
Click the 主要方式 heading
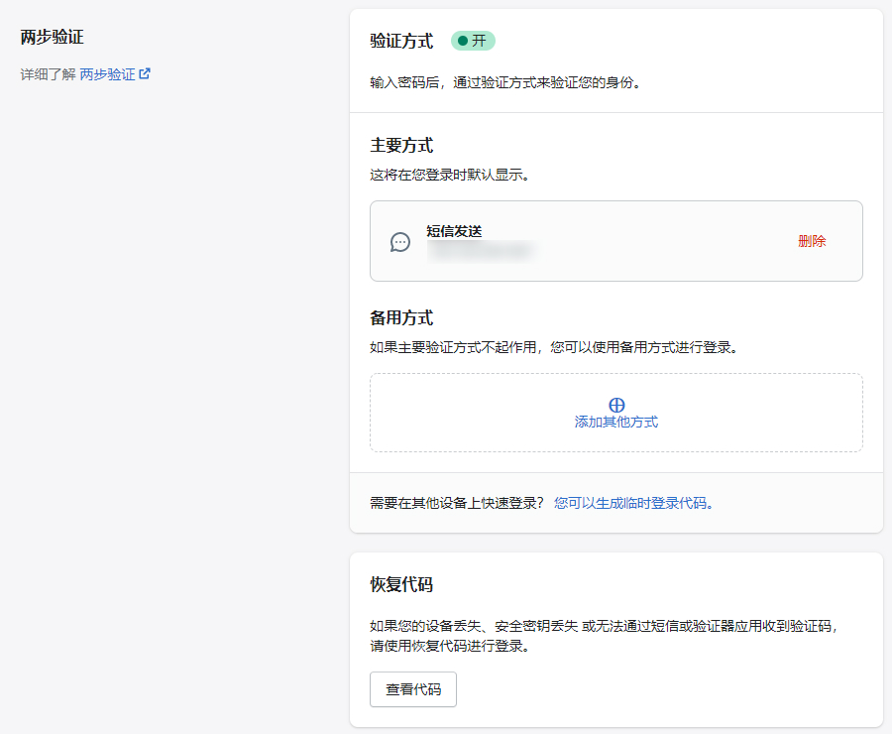tap(401, 145)
